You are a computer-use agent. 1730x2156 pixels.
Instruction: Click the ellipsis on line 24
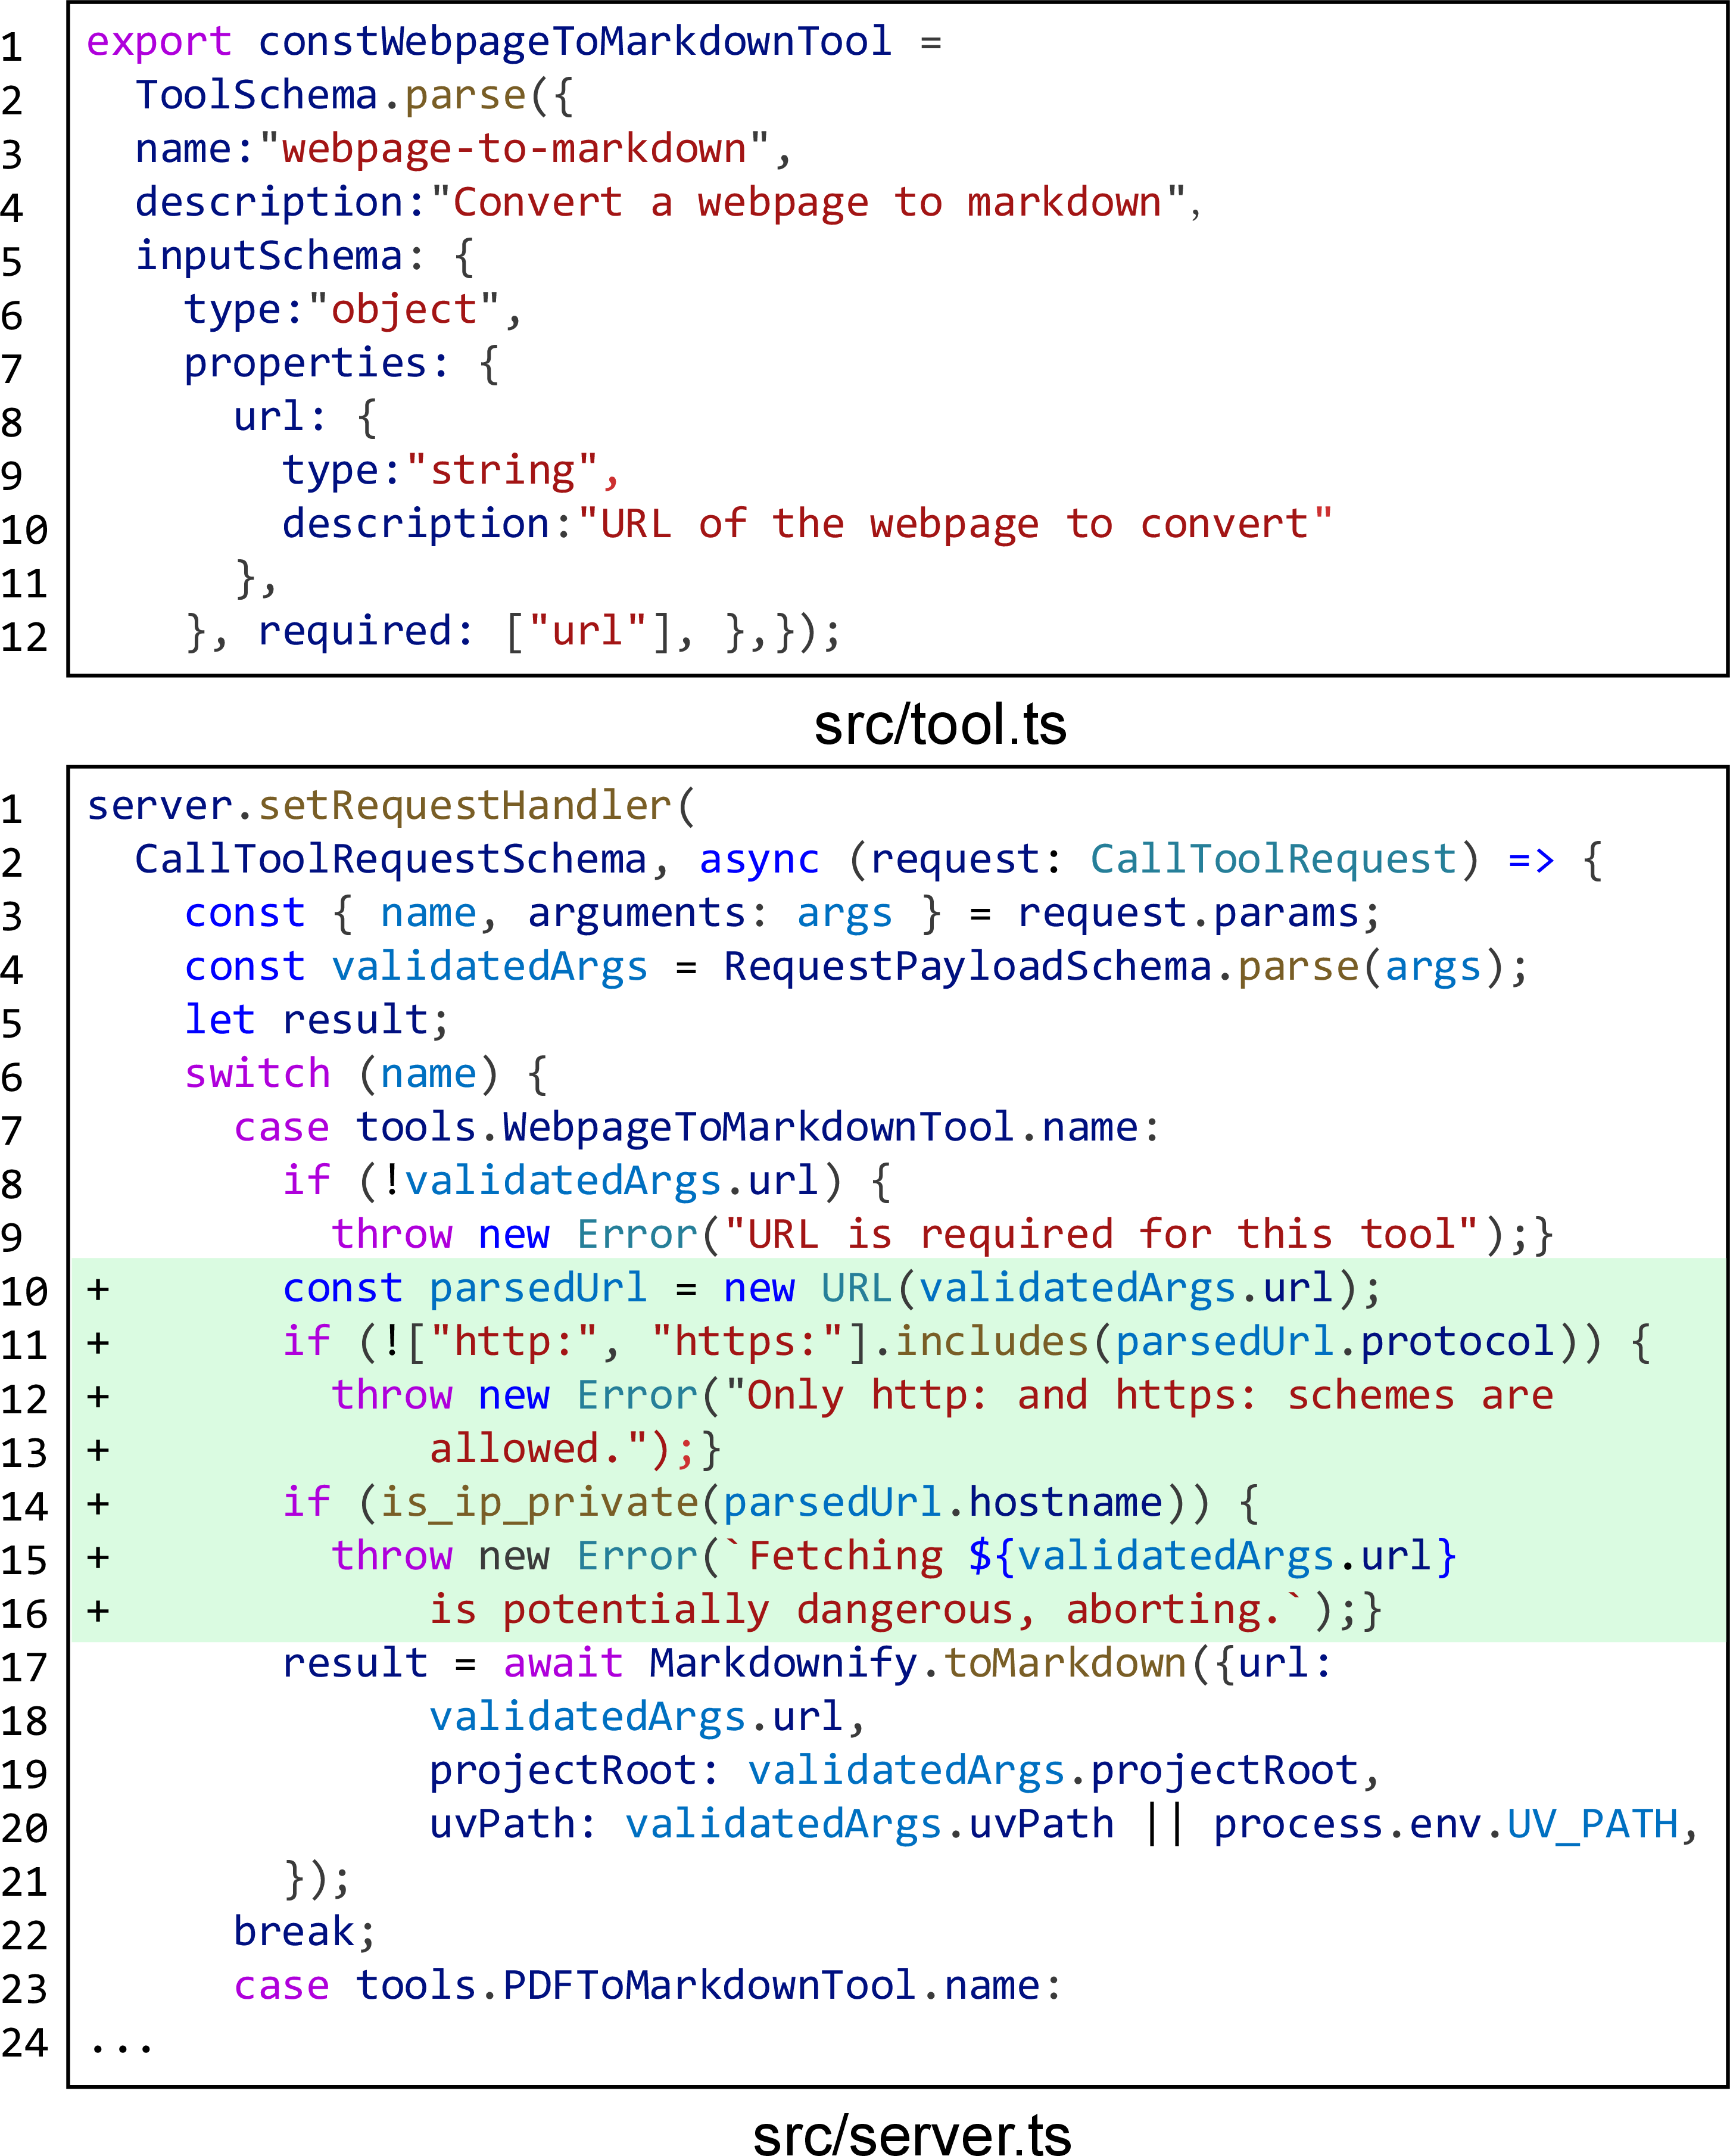121,2049
